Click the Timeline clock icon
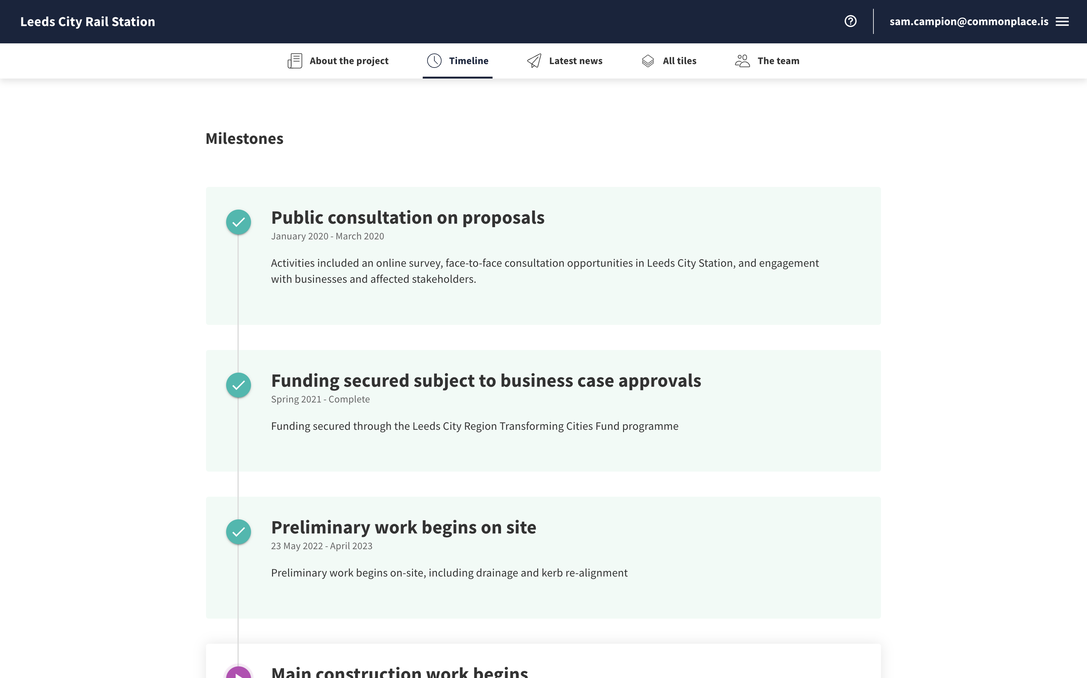1087x678 pixels. 434,61
